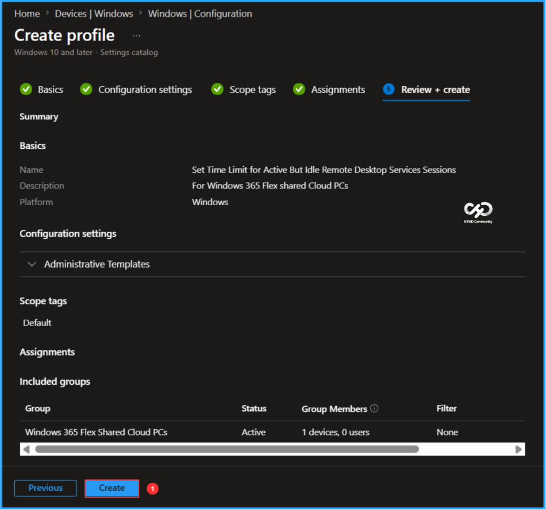
Task: Collapse the Administrative Templates chevron
Action: [31, 264]
